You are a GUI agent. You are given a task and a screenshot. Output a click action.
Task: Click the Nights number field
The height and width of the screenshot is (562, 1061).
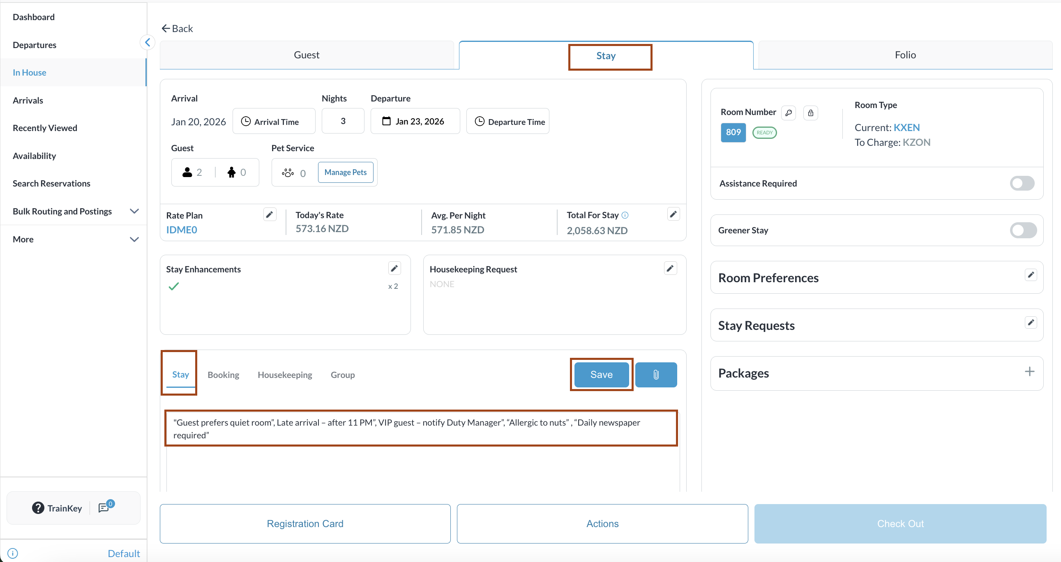[343, 121]
